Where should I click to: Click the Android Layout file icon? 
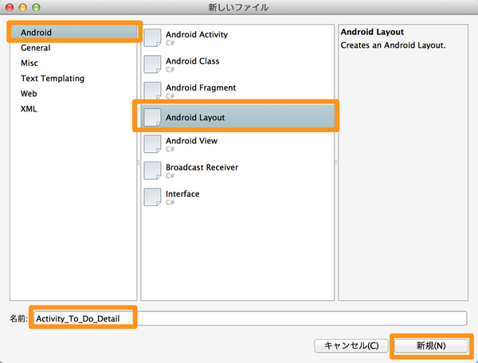pos(152,117)
